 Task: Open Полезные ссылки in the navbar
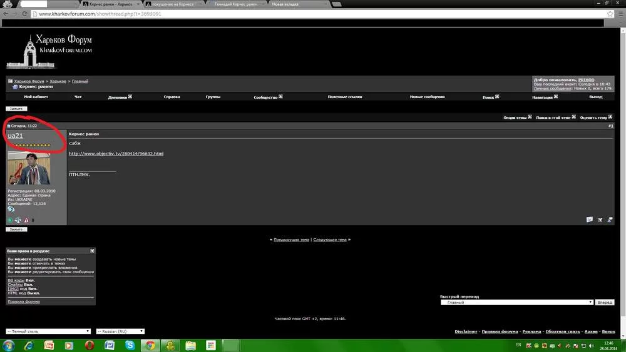[x=344, y=97]
